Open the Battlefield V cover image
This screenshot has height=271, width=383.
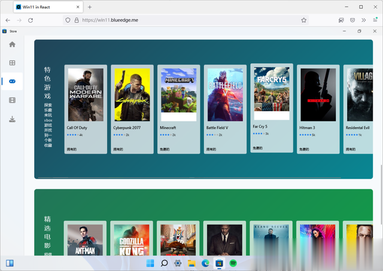click(225, 95)
